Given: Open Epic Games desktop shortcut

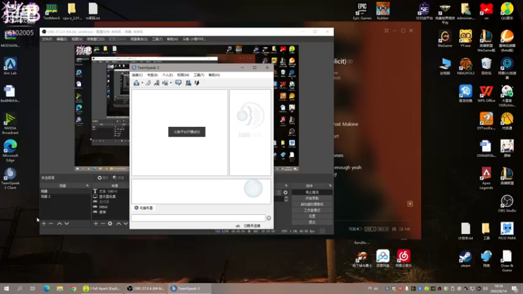Looking at the screenshot, I should pos(362,11).
